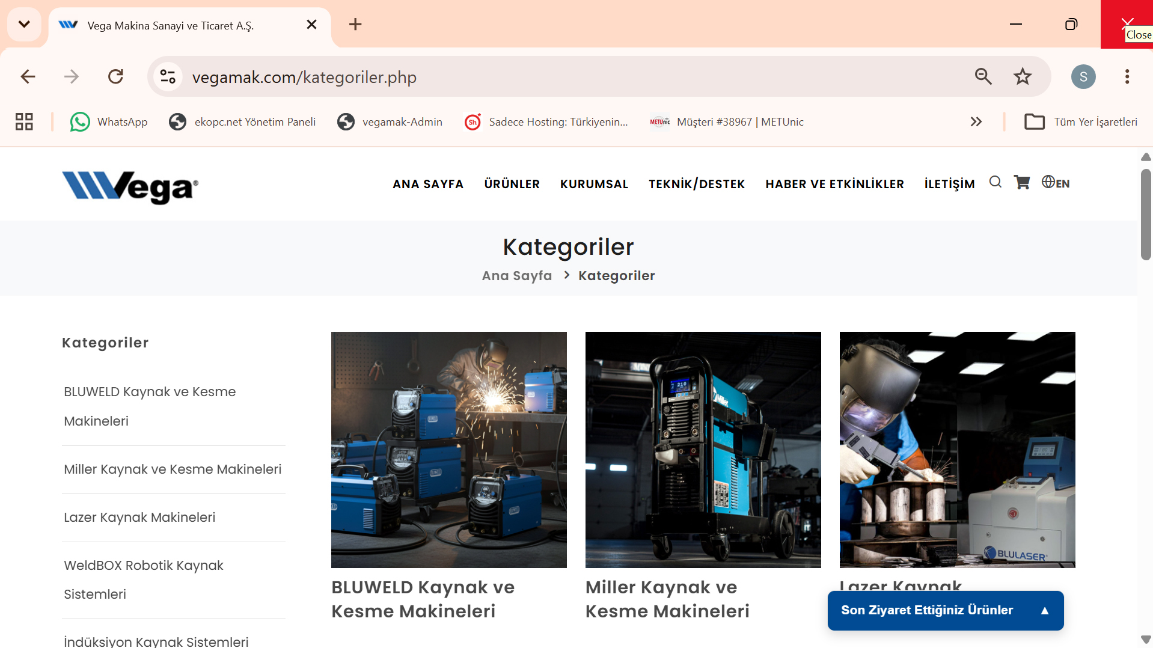Open KURUMSAL menu item
1153x648 pixels.
594,185
